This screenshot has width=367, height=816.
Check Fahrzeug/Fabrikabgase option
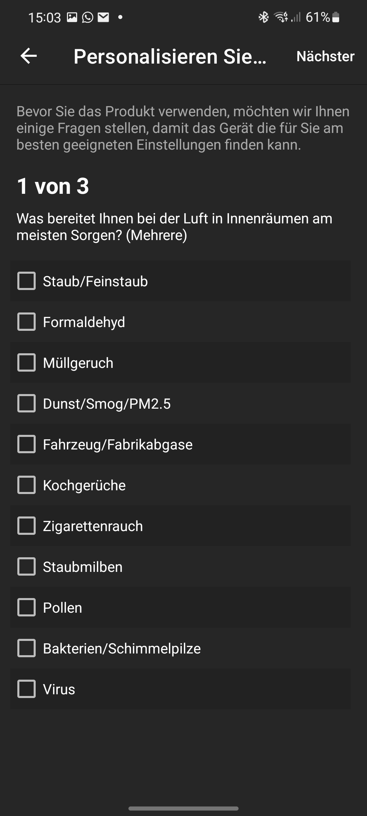[x=27, y=444]
